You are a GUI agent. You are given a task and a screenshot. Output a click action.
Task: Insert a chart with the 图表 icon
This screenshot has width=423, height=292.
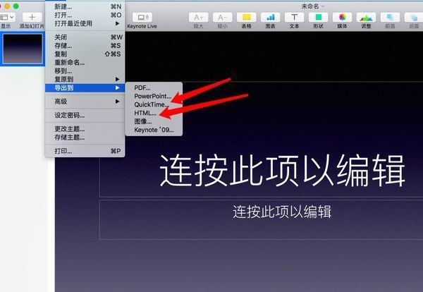269,16
